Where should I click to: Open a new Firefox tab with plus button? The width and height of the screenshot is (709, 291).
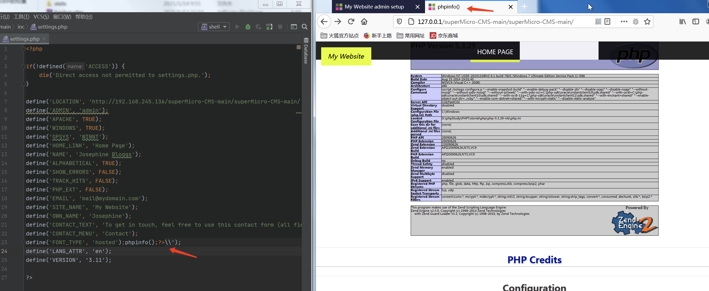point(524,7)
